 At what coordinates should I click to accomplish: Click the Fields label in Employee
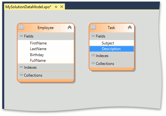pyautogui.click(x=29, y=36)
